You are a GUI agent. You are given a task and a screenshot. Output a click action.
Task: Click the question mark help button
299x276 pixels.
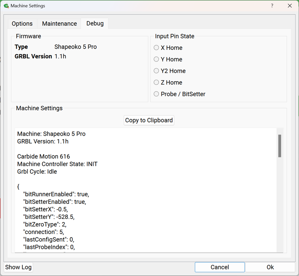pyautogui.click(x=272, y=6)
